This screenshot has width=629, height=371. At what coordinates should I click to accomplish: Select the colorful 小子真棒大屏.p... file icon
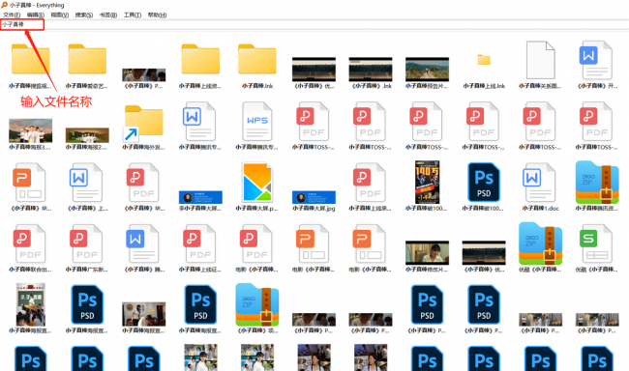pos(257,183)
